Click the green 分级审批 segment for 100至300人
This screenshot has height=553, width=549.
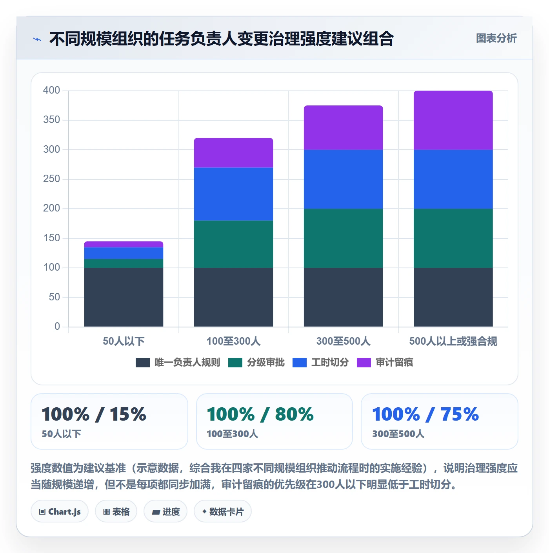(234, 244)
